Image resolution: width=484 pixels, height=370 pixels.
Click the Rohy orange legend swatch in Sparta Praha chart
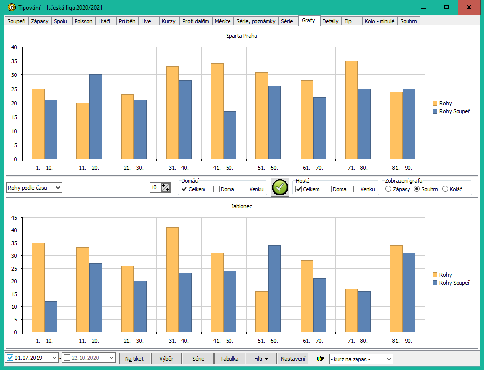click(435, 103)
